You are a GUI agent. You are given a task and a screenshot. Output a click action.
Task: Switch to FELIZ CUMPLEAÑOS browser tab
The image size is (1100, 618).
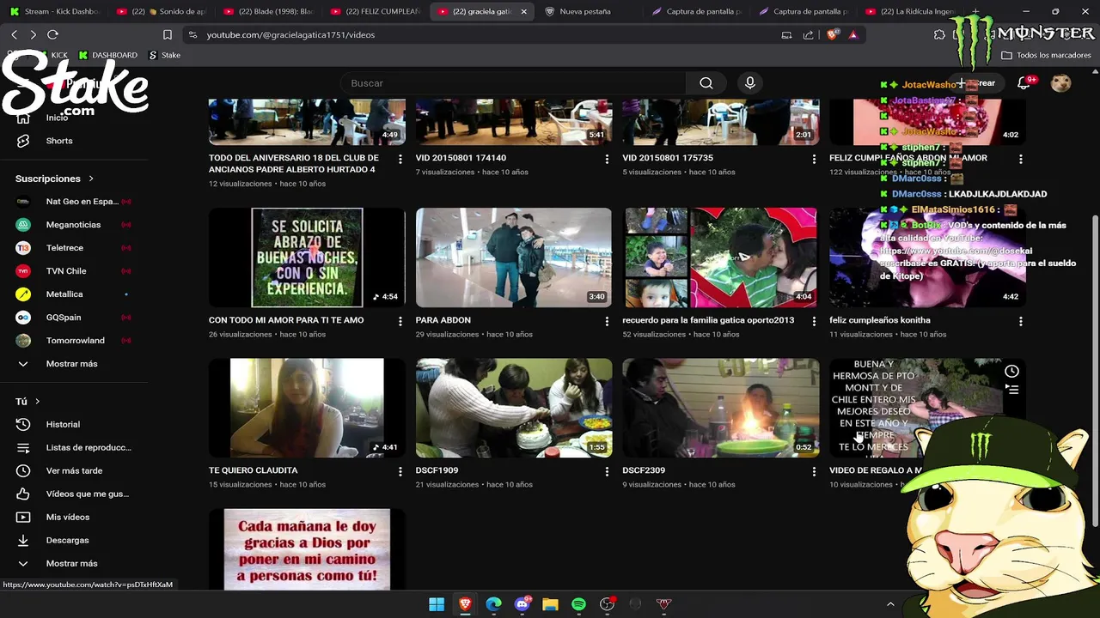point(375,11)
